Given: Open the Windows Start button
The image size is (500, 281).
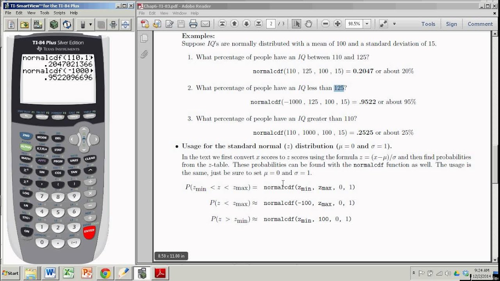Looking at the screenshot, I should [11, 273].
